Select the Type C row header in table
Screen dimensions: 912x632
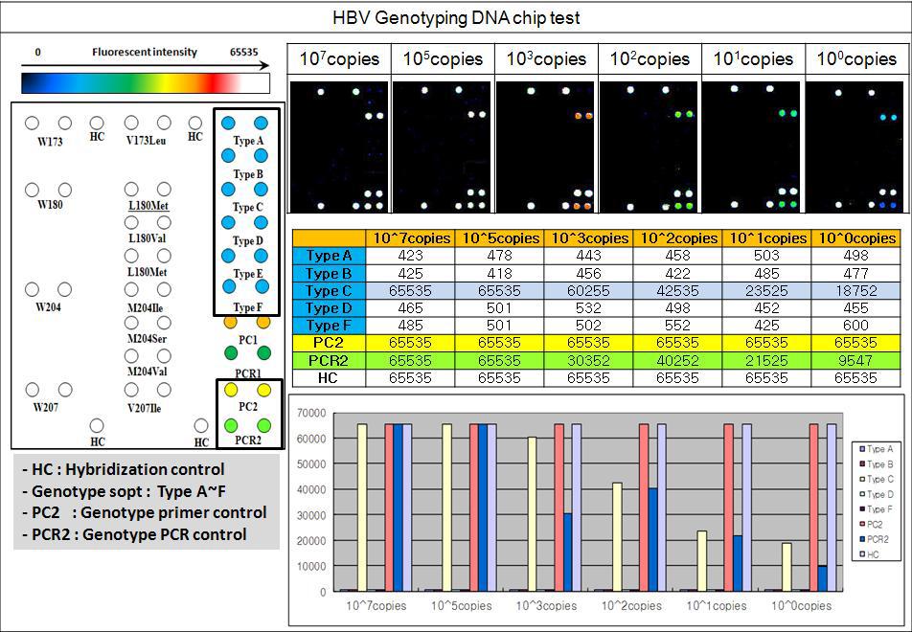coord(328,291)
